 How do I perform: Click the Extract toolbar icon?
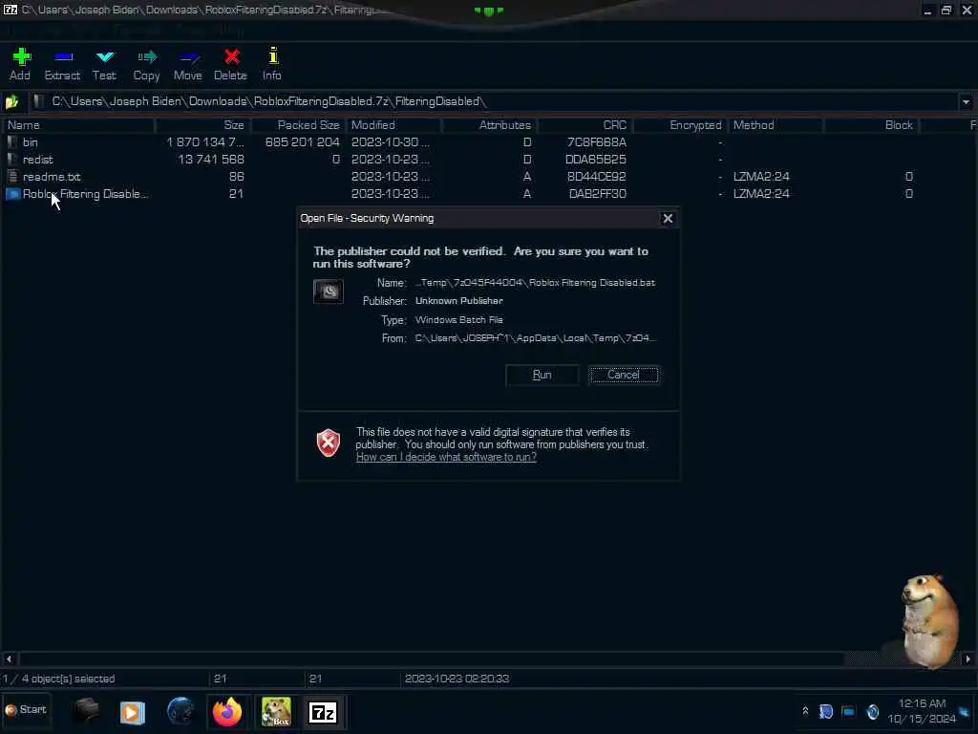coord(62,64)
